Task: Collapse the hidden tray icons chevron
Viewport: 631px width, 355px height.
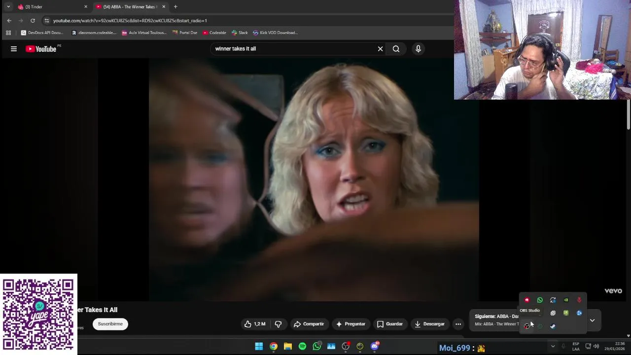Action: (553, 346)
